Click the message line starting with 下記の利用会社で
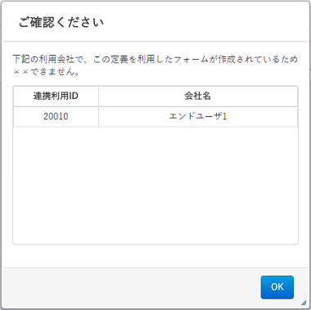The image size is (311, 310). 155,59
